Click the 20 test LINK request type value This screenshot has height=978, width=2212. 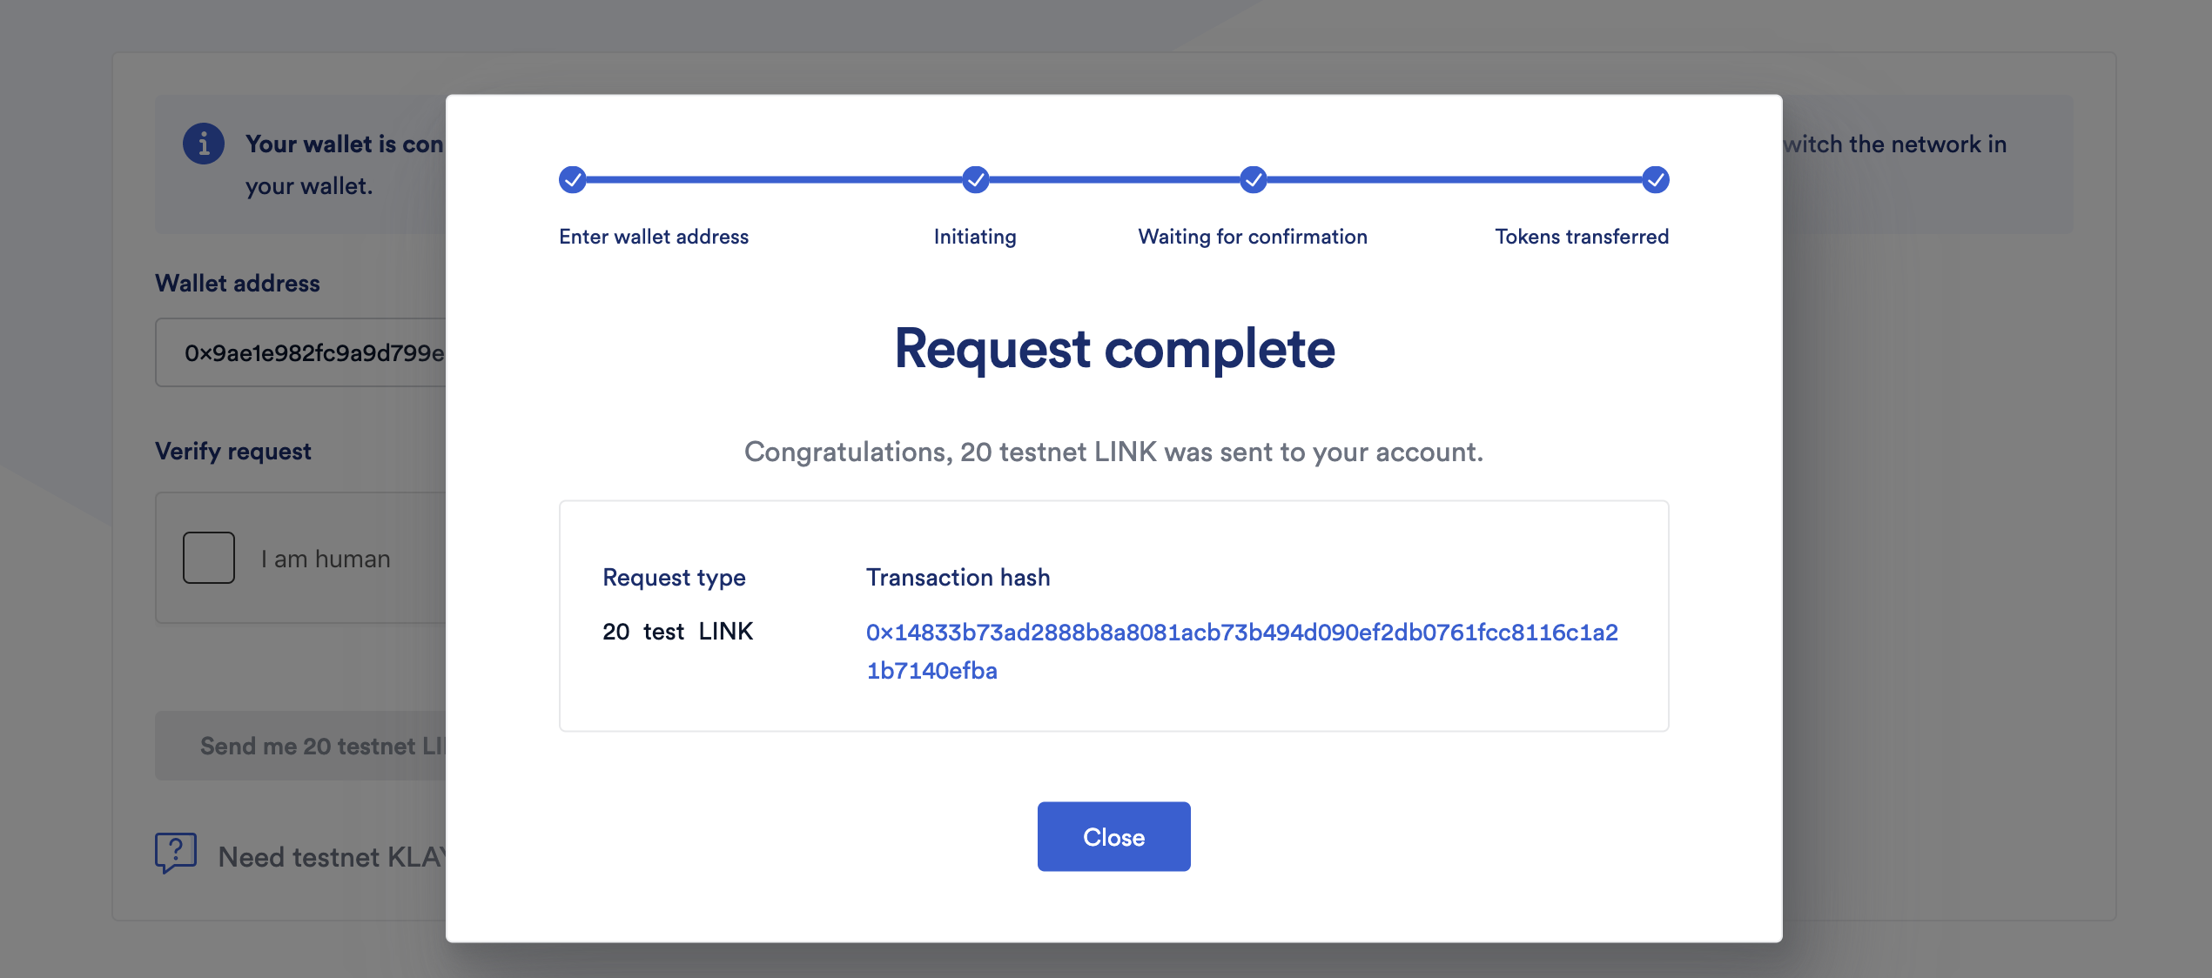[x=677, y=632]
